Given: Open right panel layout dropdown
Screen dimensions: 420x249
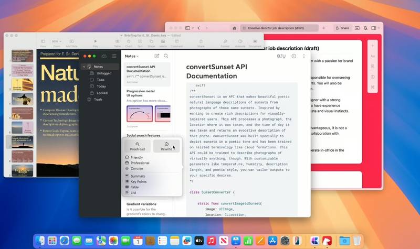Looking at the screenshot, I should point(375,28).
